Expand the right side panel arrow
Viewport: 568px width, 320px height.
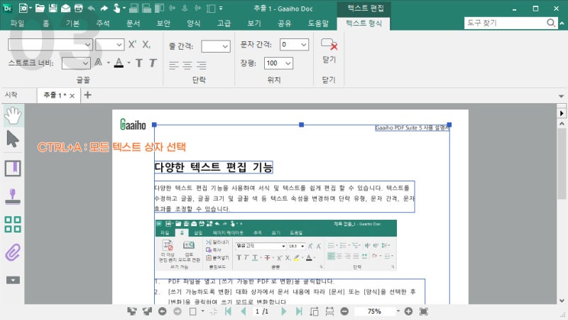tap(562, 113)
